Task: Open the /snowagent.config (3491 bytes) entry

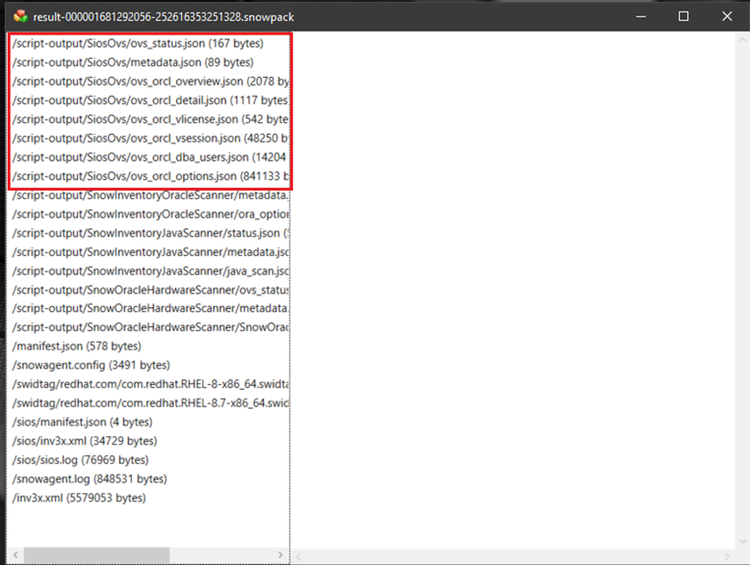Action: (x=91, y=365)
